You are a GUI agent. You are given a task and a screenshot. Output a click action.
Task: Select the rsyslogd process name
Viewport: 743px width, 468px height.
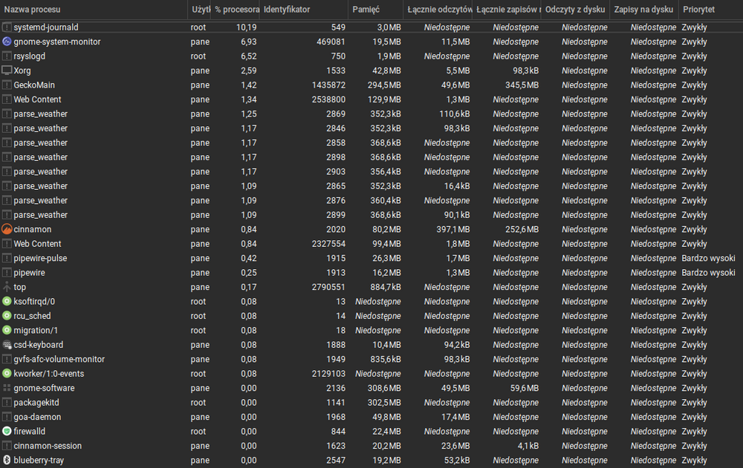(30, 56)
